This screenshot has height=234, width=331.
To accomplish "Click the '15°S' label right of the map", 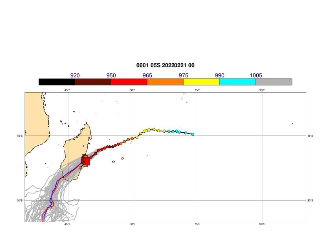I will tap(310, 136).
